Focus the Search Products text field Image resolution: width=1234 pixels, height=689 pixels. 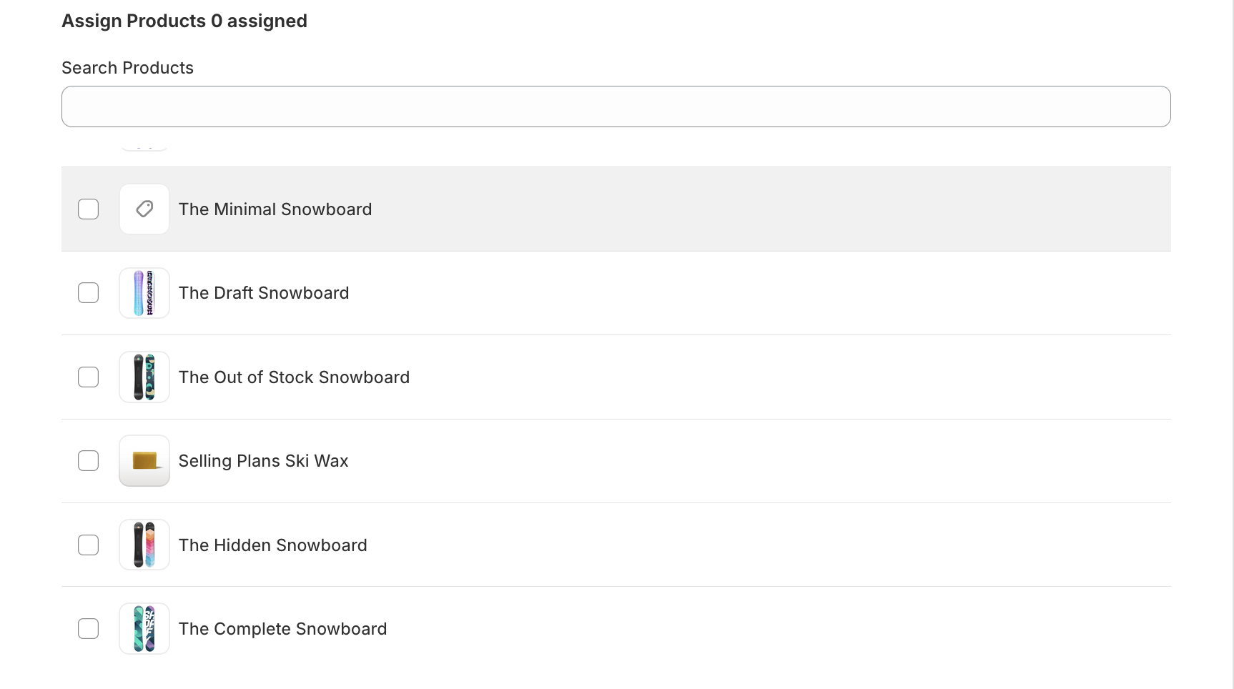pos(616,106)
